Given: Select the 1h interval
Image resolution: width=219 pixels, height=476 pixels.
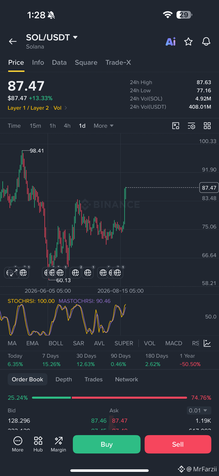Looking at the screenshot, I should [x=53, y=126].
